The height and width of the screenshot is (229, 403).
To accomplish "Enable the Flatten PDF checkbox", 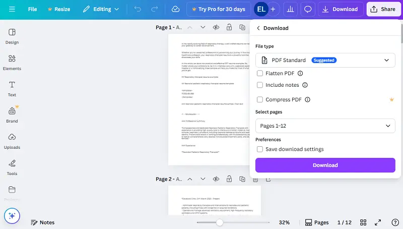I will point(260,73).
